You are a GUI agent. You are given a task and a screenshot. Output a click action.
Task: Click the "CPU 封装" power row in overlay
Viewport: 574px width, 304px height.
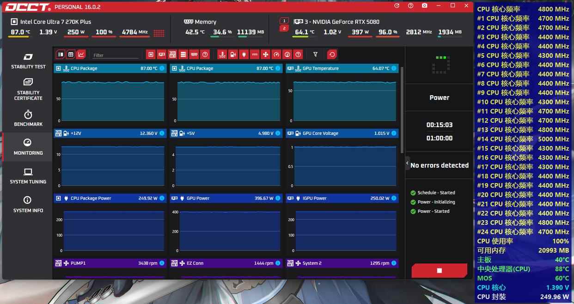click(x=523, y=297)
